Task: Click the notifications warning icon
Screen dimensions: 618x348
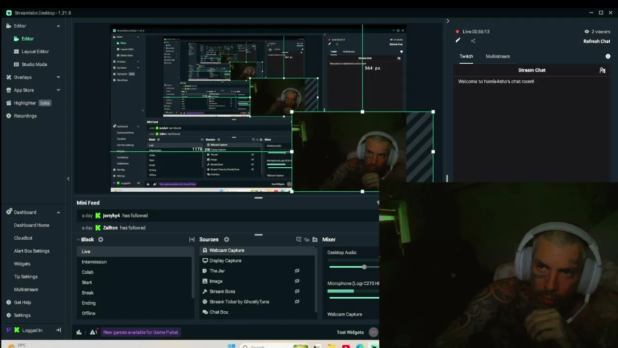Action: [94, 332]
